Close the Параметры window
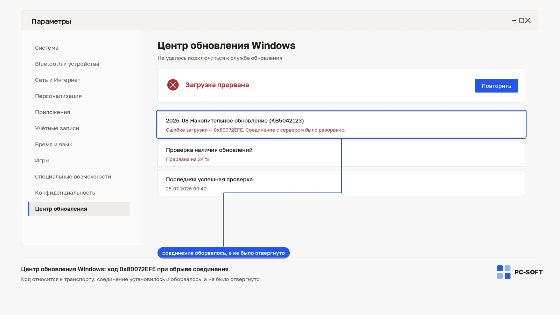The height and width of the screenshot is (315, 560). (528, 21)
